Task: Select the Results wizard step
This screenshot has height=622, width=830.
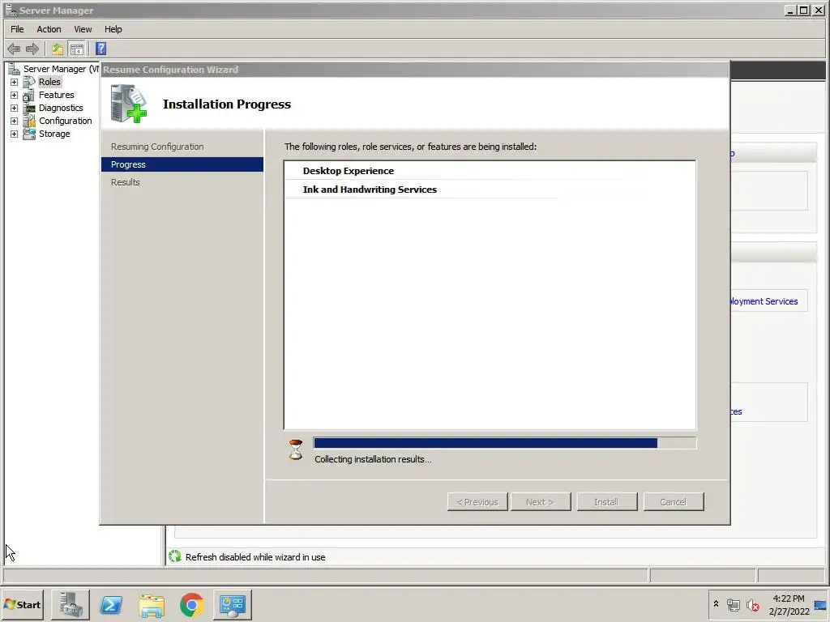Action: click(126, 182)
